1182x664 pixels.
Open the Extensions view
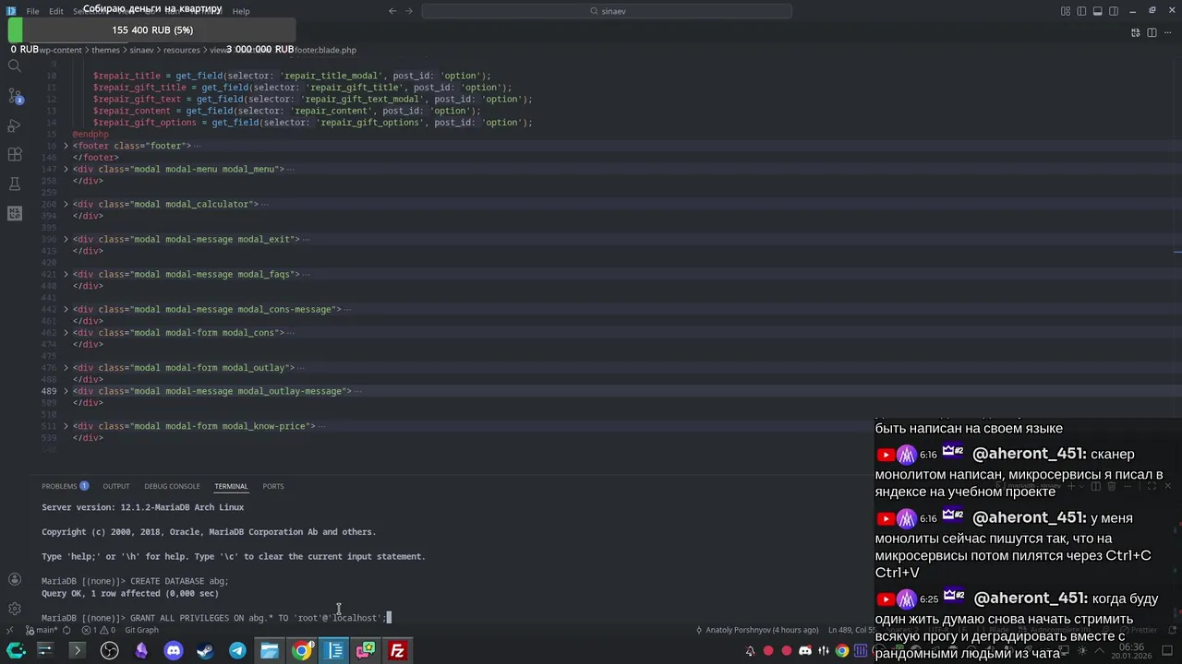pos(15,154)
